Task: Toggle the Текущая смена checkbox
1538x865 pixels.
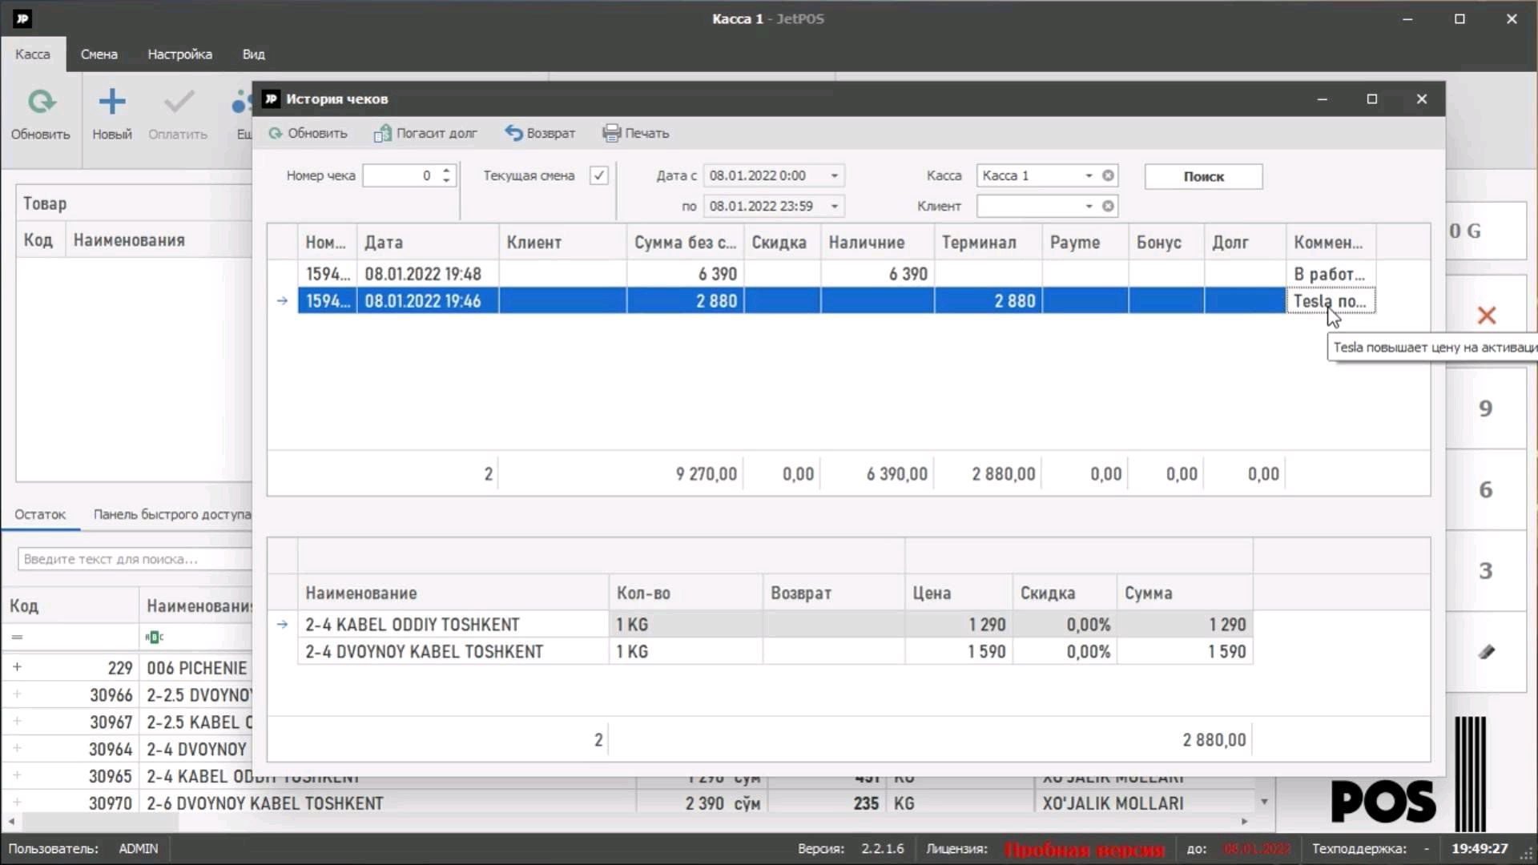Action: pos(598,175)
